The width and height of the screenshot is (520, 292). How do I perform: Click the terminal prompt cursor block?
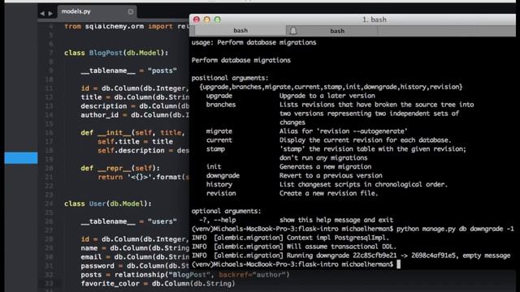click(x=399, y=264)
